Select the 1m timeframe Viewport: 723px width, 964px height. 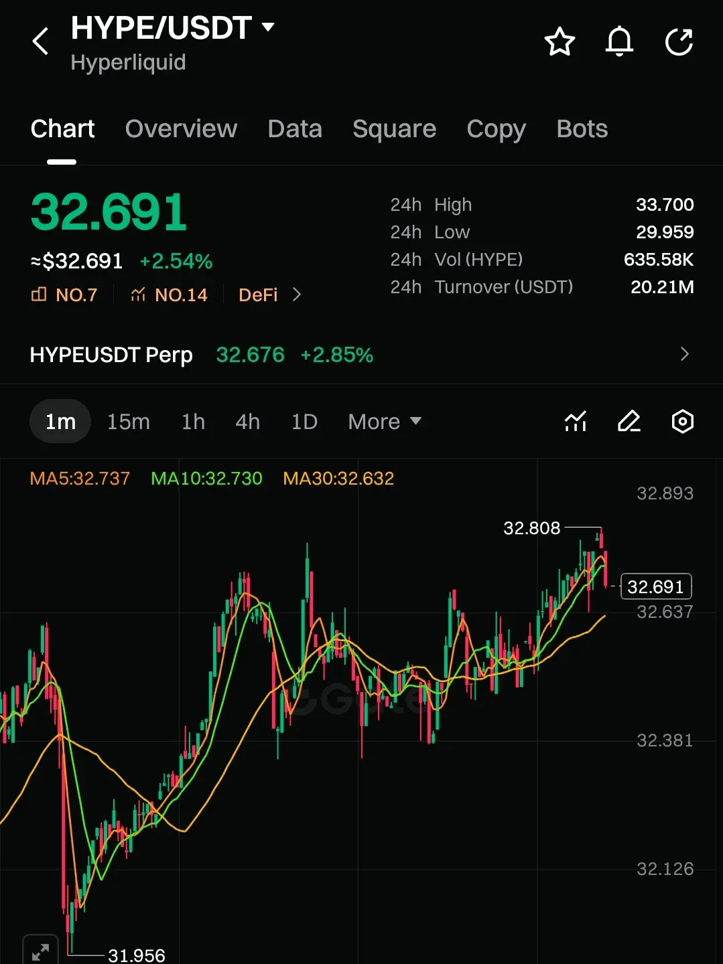[x=60, y=422]
